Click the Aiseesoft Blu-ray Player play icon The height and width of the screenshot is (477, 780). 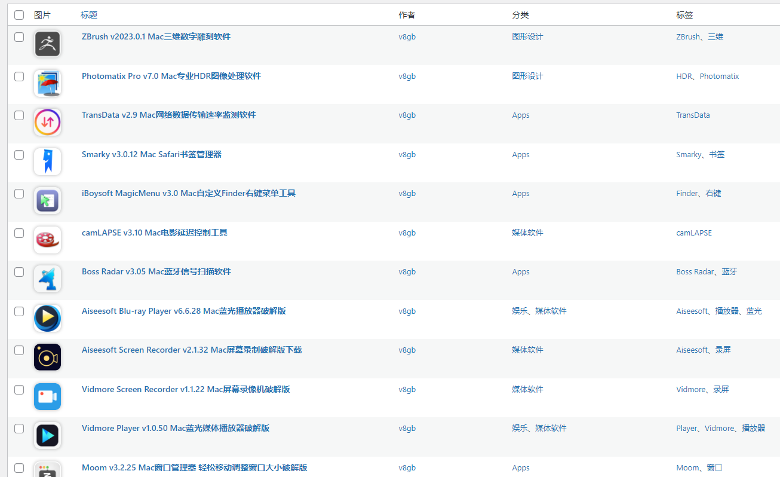point(47,318)
